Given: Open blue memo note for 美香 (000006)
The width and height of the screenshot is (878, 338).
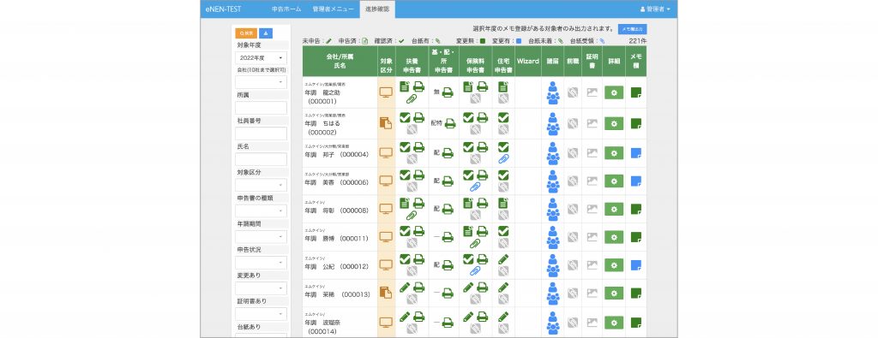Looking at the screenshot, I should pos(635,181).
